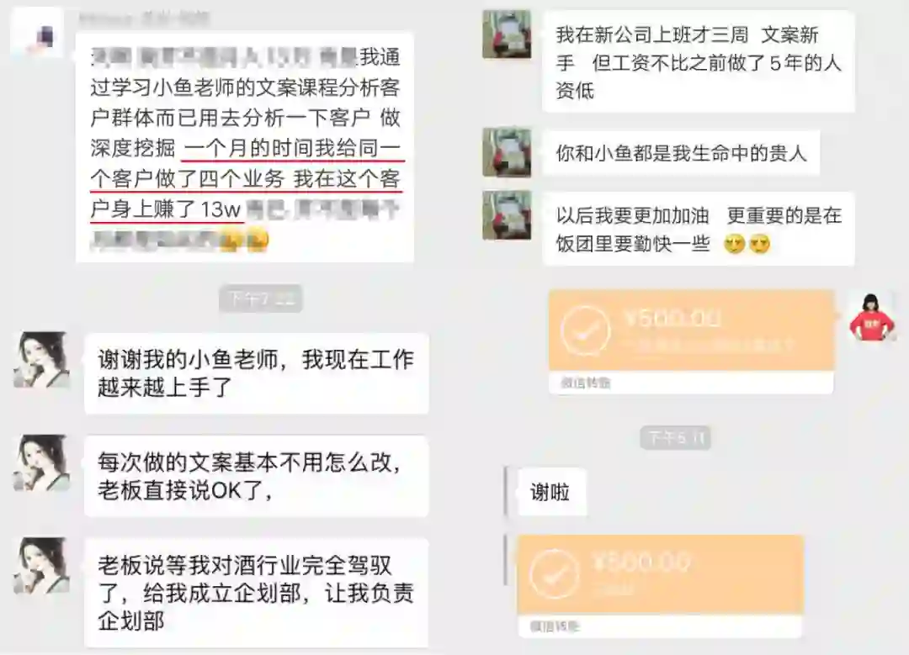This screenshot has height=655, width=909.
Task: Tap avatar next to 我在新公司上班才三周 message
Action: (x=507, y=34)
